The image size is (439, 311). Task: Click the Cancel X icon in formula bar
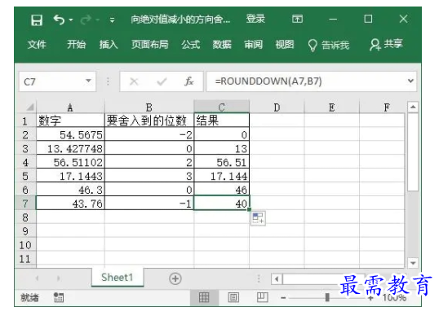(x=134, y=81)
